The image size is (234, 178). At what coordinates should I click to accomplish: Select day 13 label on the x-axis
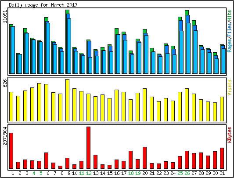coord(96,173)
